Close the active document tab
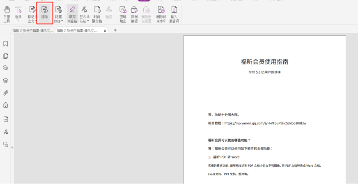Screen dimensions: 358x184 tap(105, 30)
